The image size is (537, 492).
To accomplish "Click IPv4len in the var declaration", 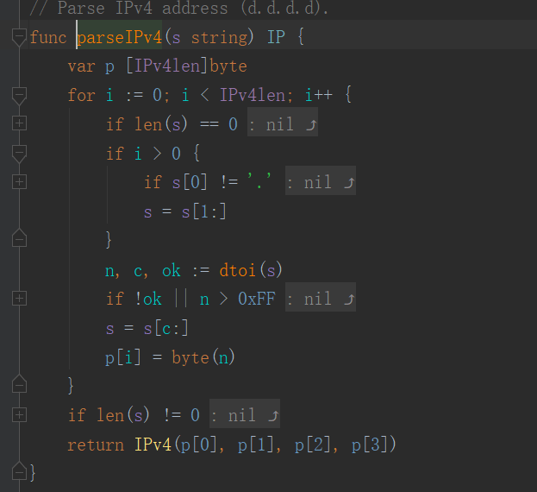I will point(167,66).
